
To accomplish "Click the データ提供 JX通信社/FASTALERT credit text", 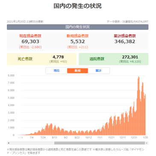I will tap(127, 22).
